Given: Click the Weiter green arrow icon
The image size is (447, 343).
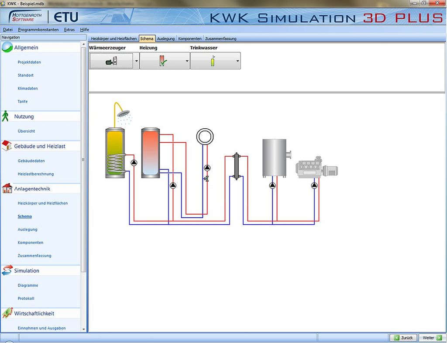Looking at the screenshot, I should pos(439,338).
